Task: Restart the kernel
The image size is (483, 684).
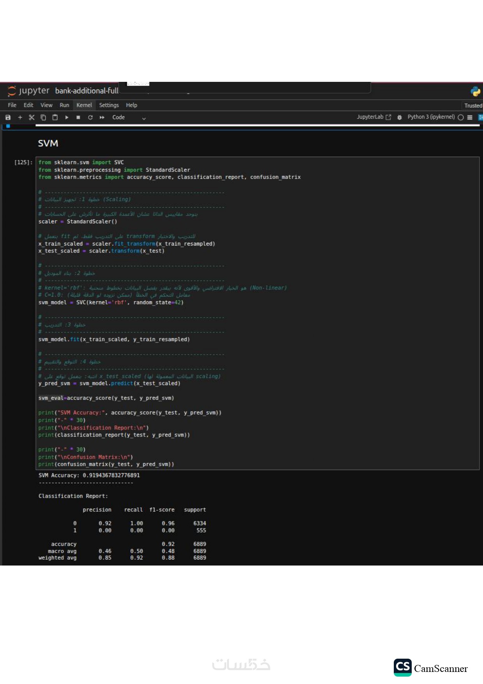Action: (x=90, y=117)
